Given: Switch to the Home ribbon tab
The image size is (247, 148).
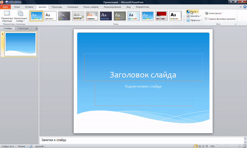Looking at the screenshot, I should tap(17, 7).
